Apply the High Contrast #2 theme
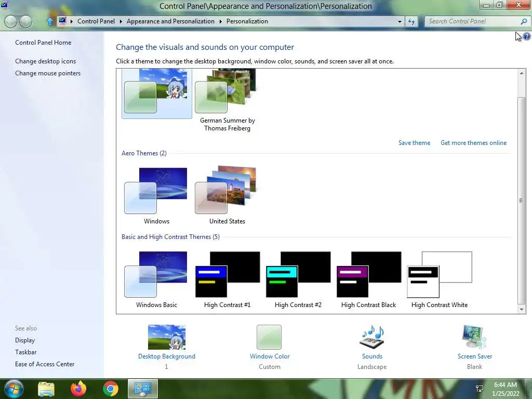 [x=298, y=279]
